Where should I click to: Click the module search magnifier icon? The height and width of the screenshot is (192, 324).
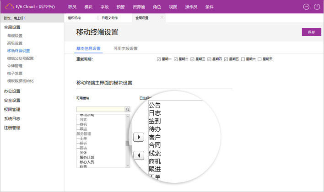tap(128, 109)
